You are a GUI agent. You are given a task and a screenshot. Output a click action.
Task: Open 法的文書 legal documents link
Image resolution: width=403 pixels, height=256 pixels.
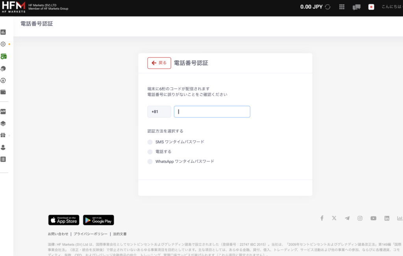coord(120,234)
